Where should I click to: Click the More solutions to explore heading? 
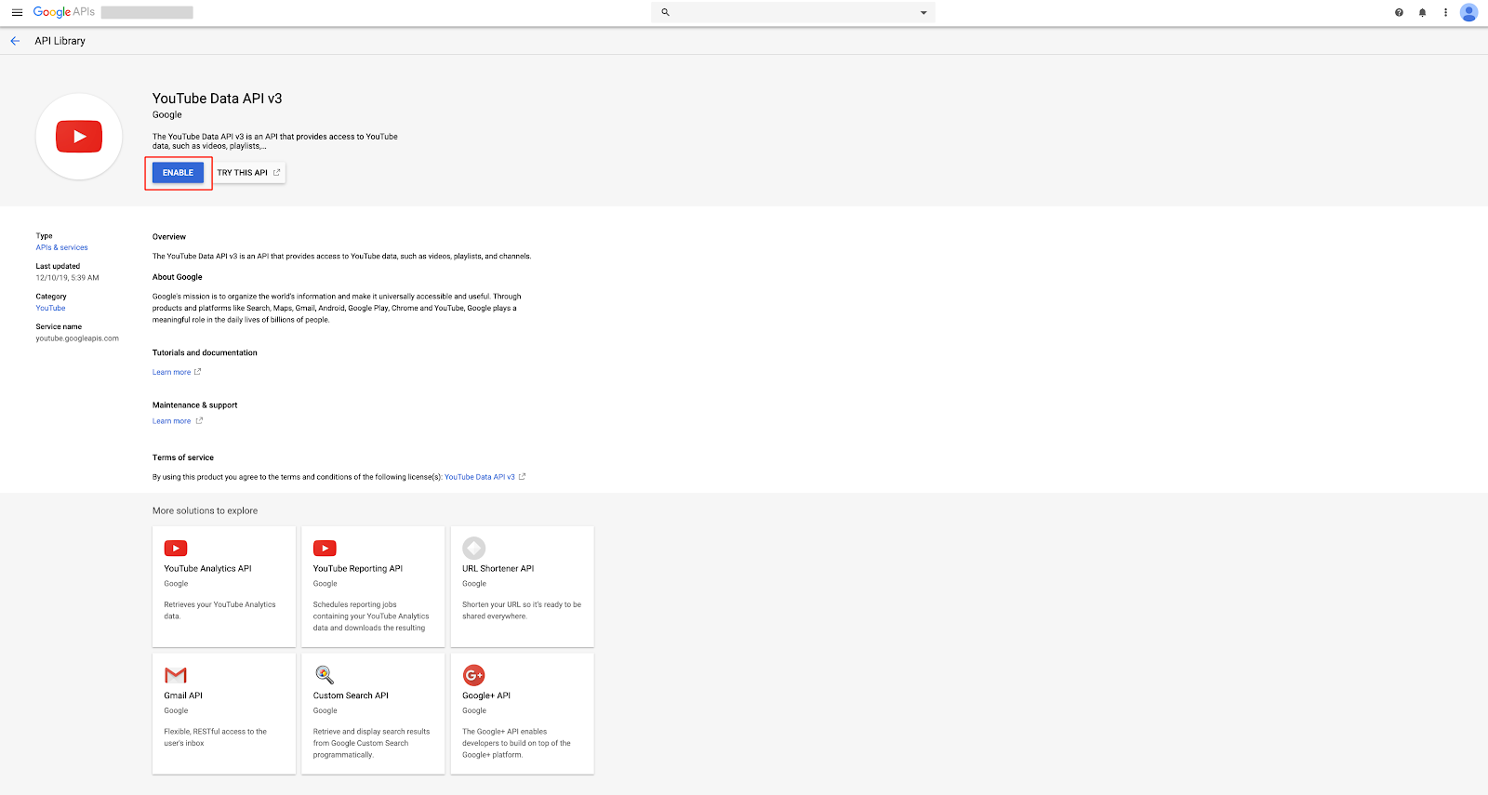[206, 510]
